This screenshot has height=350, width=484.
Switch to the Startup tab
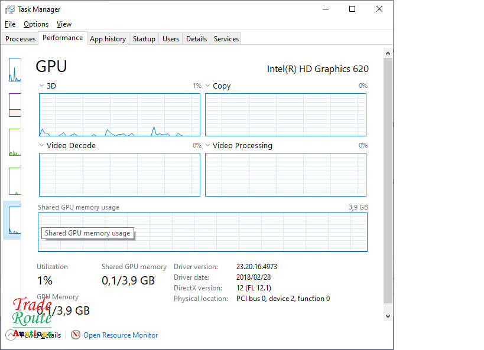[144, 39]
